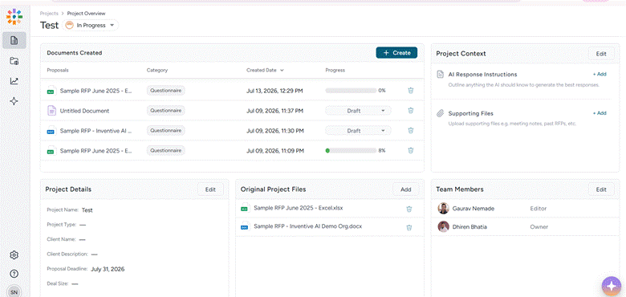This screenshot has height=297, width=626.
Task: Open the floating AI assistant button
Action: [612, 286]
